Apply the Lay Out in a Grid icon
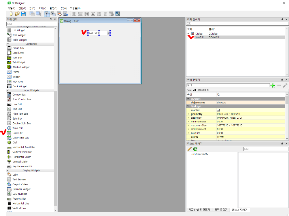The image size is (289, 216). tap(99, 14)
